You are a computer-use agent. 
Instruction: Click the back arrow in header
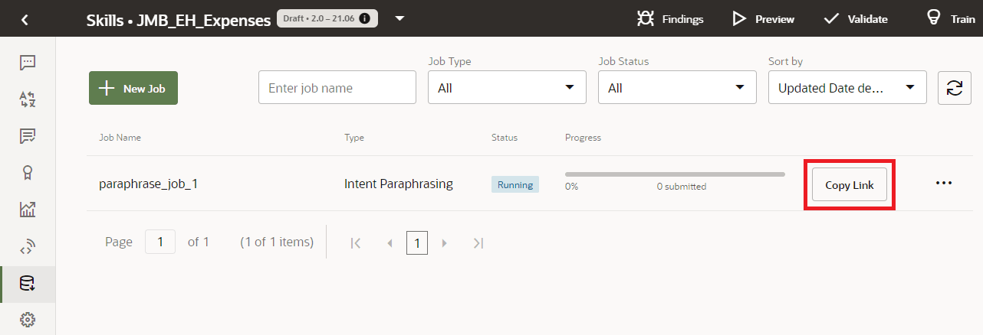click(25, 19)
